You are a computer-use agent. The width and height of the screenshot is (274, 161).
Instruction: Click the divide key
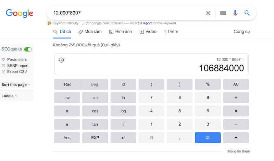click(x=236, y=97)
